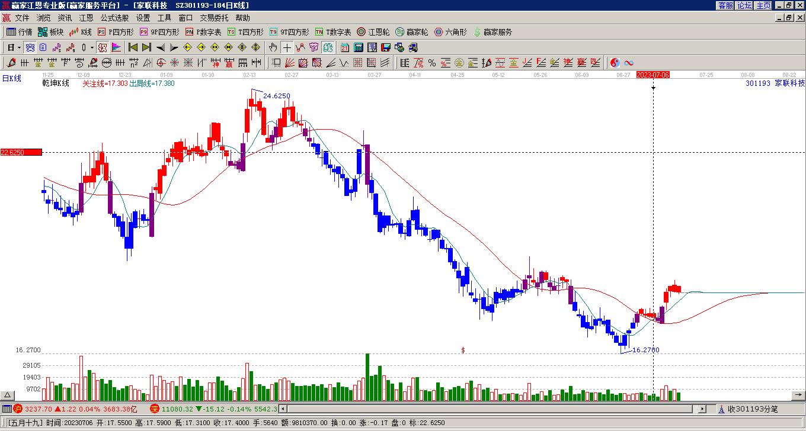Click the scrollbar left arrow
Screen dimensions: 806x431
tap(283, 409)
